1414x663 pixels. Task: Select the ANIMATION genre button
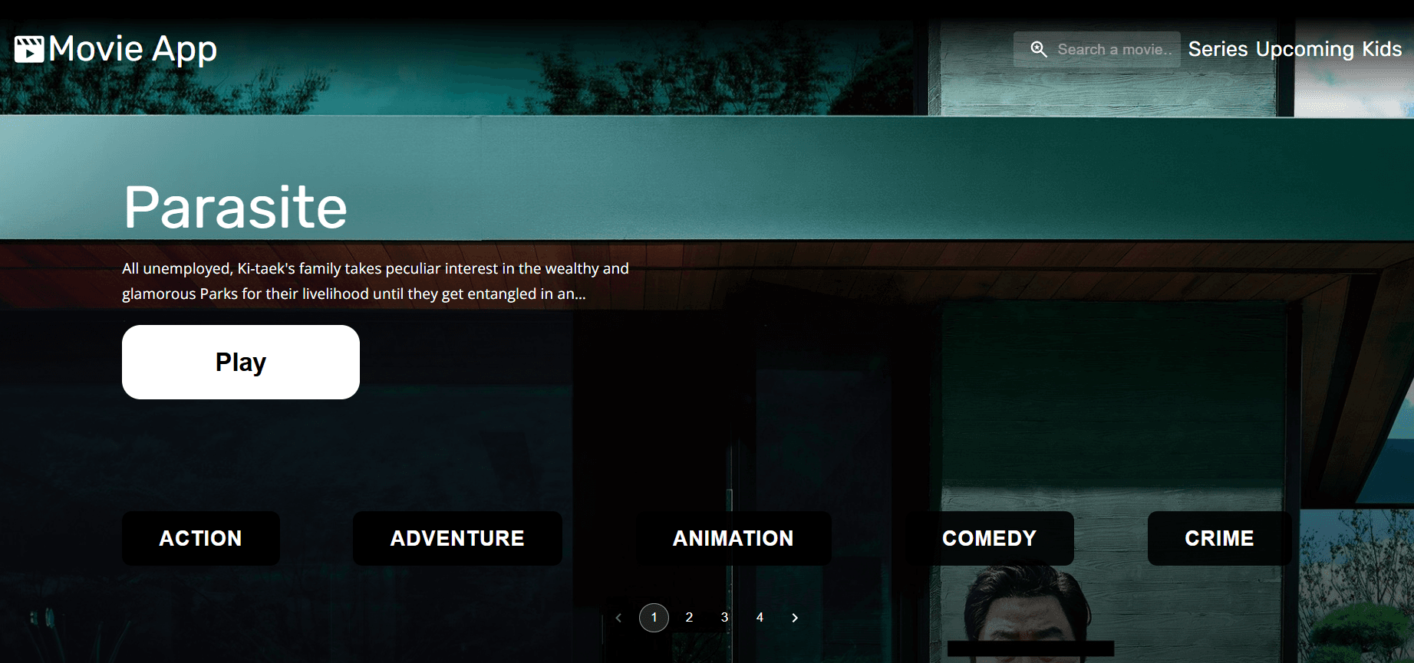(733, 538)
